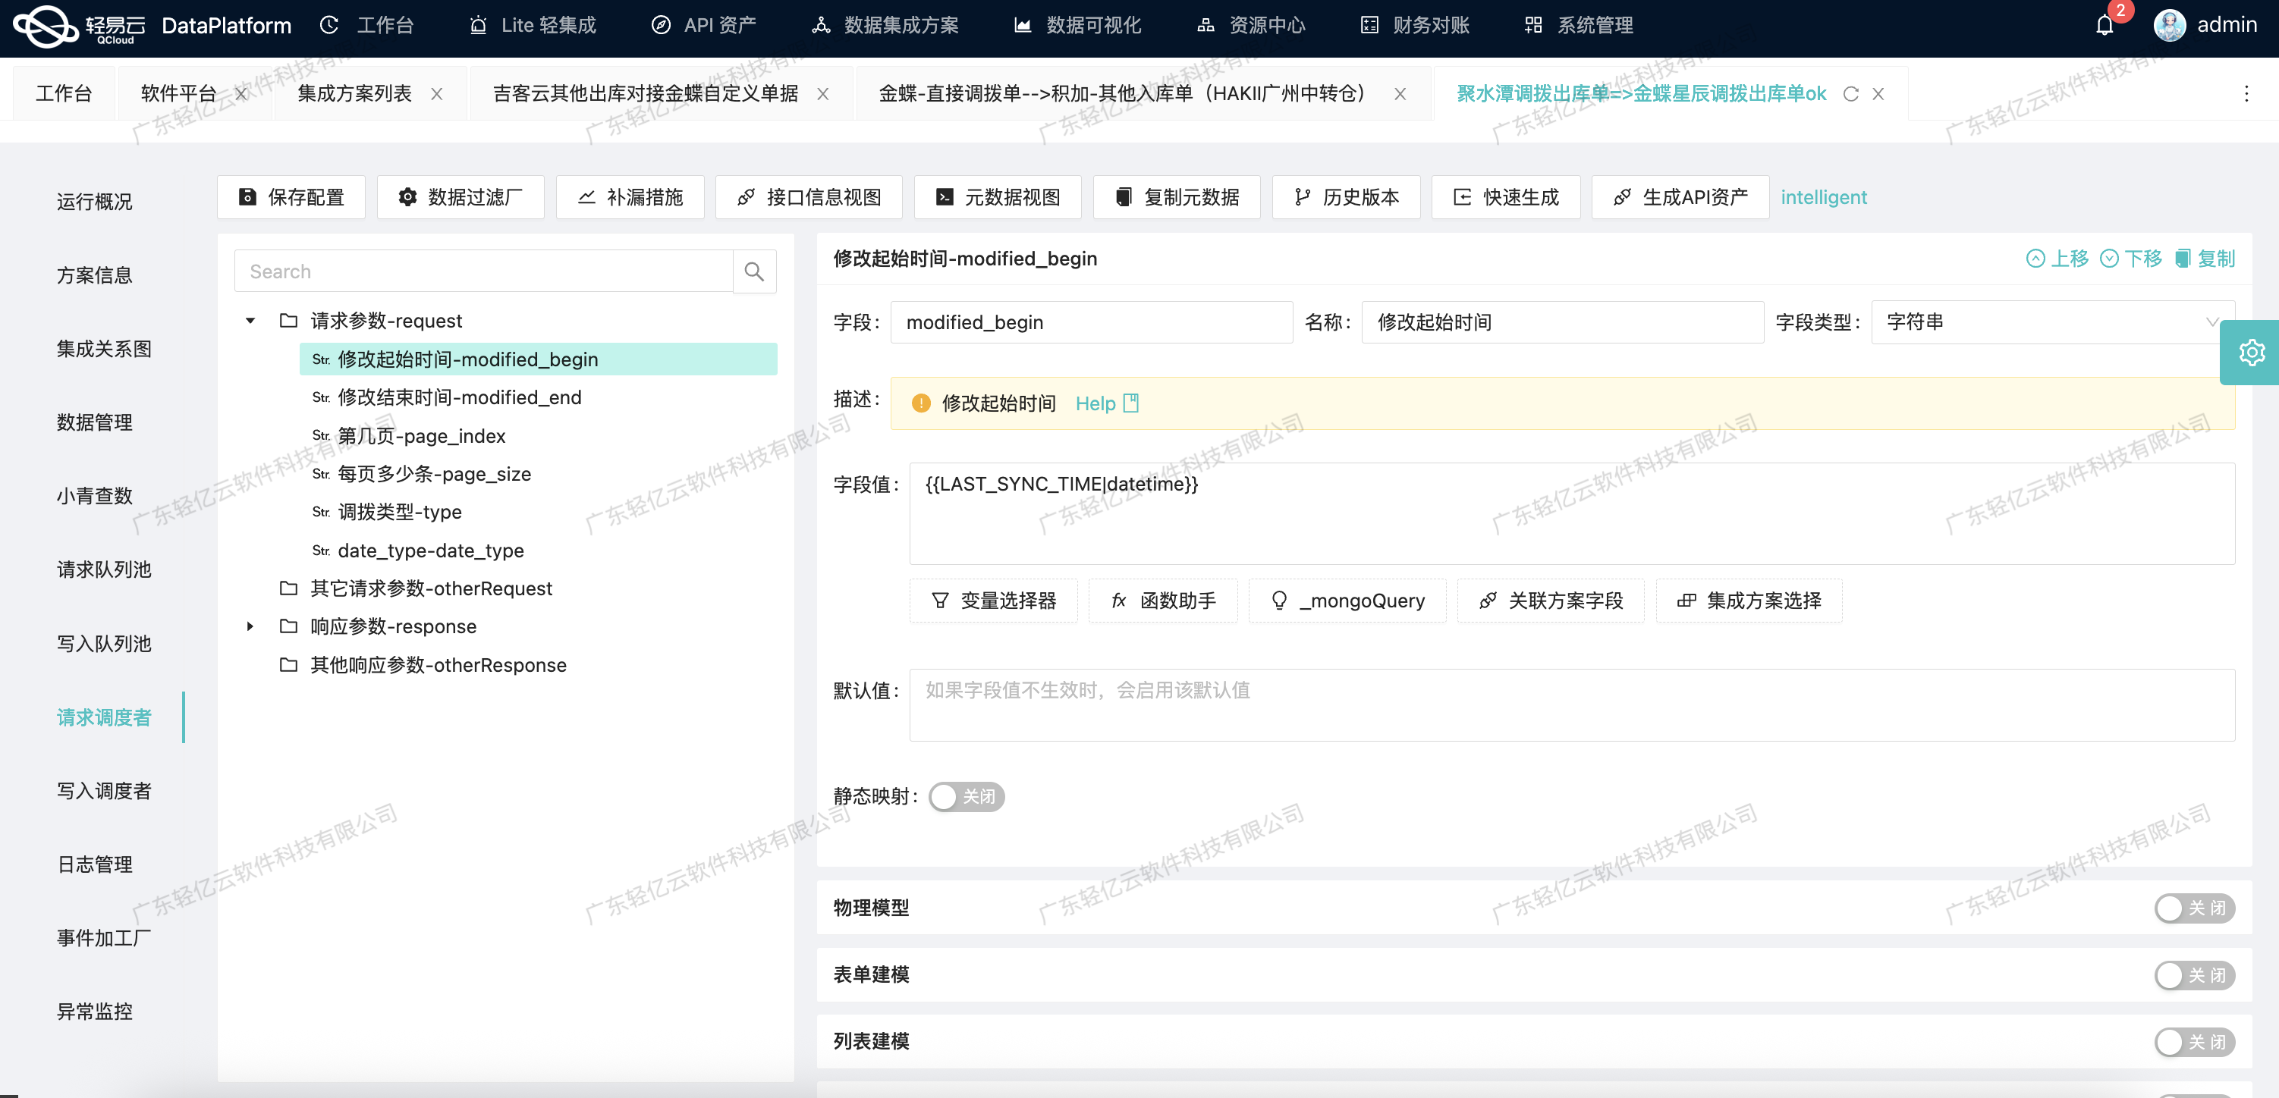Close the 金蝶-直接调拨单 tab
This screenshot has height=1098, width=2279.
pos(1400,94)
